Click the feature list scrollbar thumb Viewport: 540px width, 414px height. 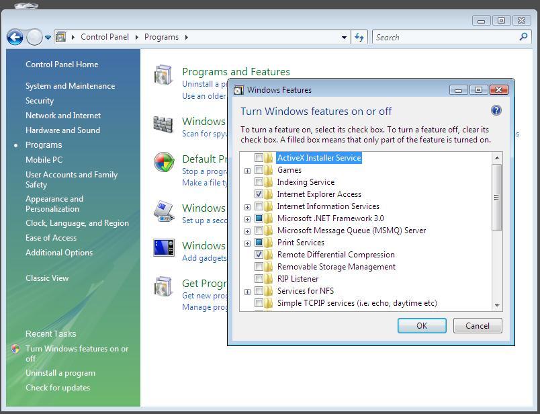tap(496, 198)
